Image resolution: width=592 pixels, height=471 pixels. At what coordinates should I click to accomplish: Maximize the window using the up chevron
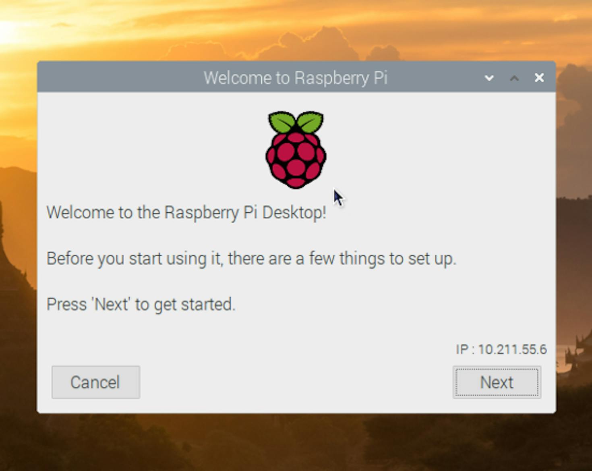[514, 78]
